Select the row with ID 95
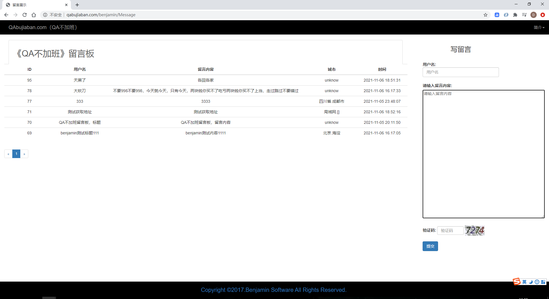Viewport: 549px width, 299px height. 206,80
